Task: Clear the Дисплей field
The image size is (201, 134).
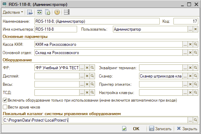Action: pyautogui.click(x=87, y=76)
